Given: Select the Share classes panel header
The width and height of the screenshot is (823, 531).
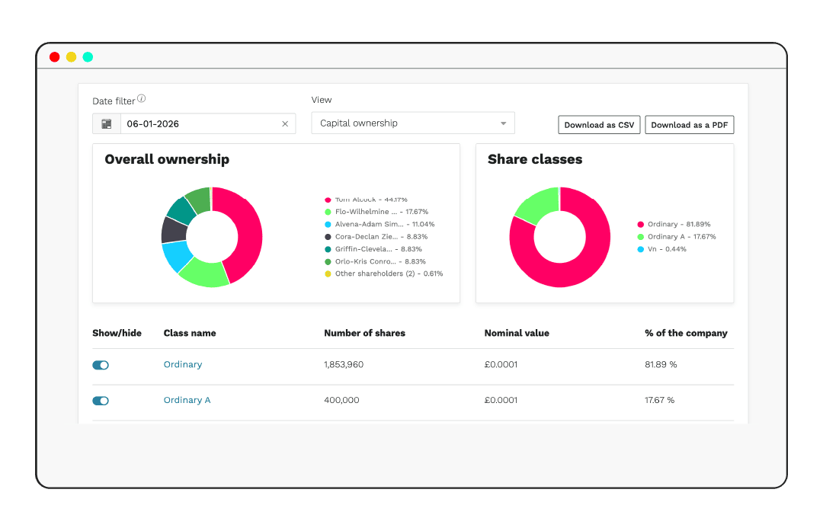Looking at the screenshot, I should (535, 159).
